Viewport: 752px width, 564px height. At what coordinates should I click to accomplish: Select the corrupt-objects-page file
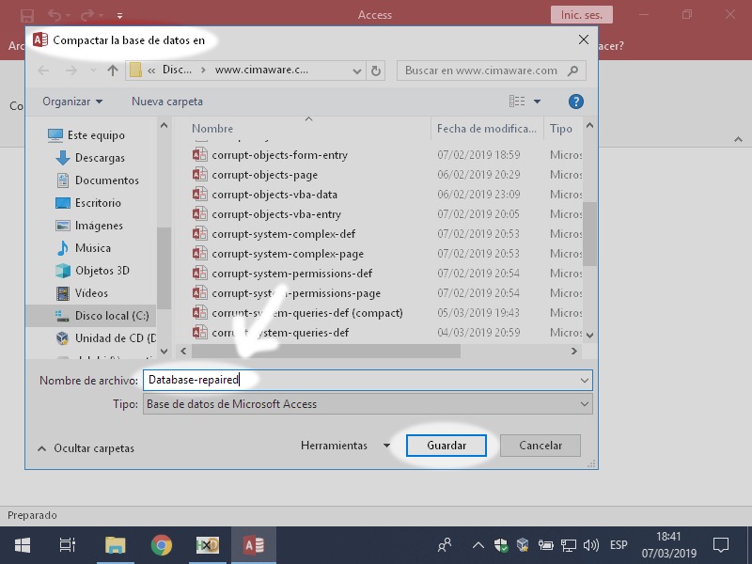(264, 175)
